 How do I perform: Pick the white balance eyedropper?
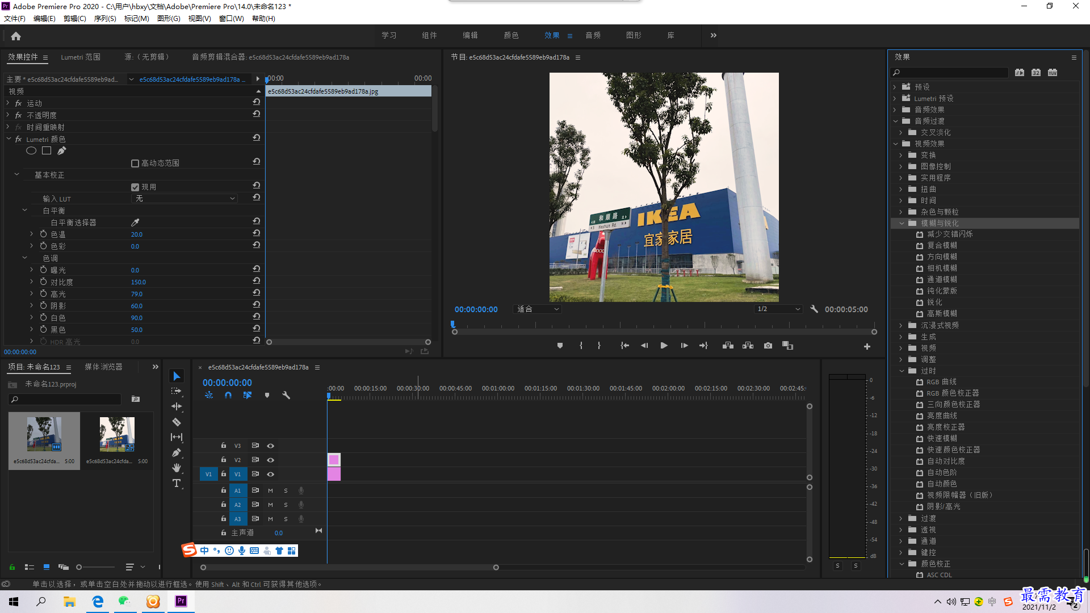coord(135,222)
